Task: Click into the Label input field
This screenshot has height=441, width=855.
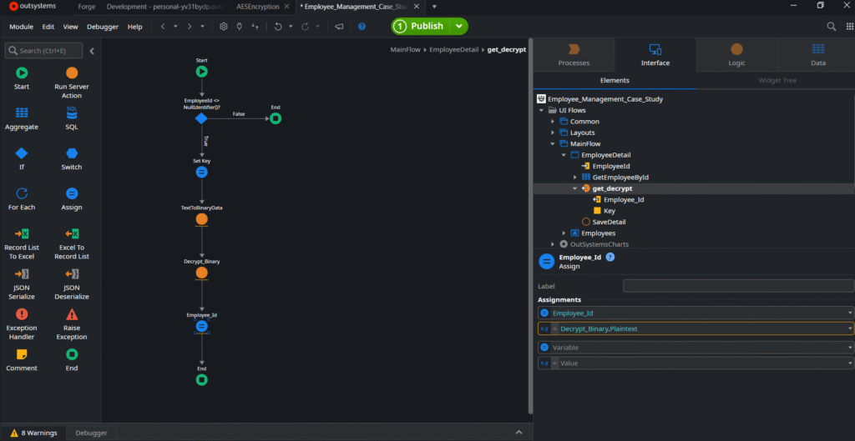Action: click(738, 286)
